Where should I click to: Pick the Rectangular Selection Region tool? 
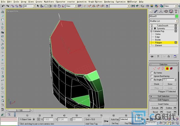click(x=46, y=6)
